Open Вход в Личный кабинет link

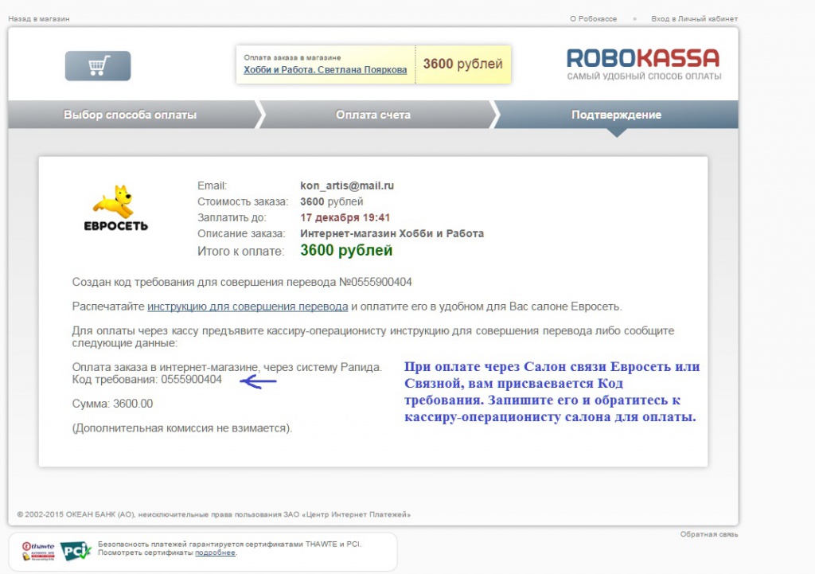pos(694,19)
